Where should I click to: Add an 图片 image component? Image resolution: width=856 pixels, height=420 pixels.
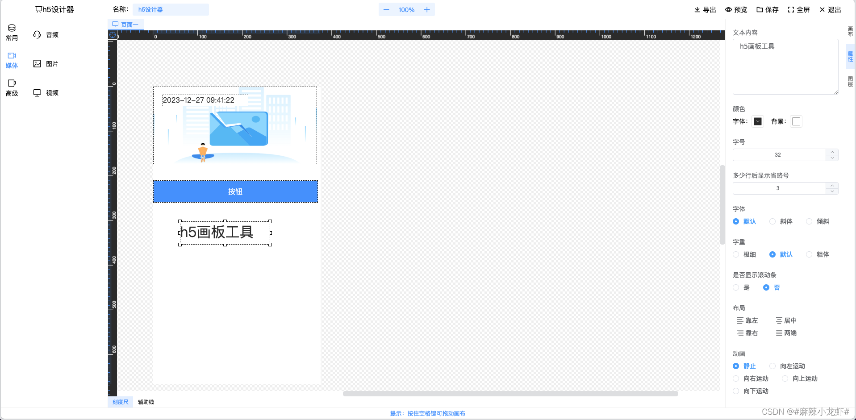pyautogui.click(x=46, y=64)
